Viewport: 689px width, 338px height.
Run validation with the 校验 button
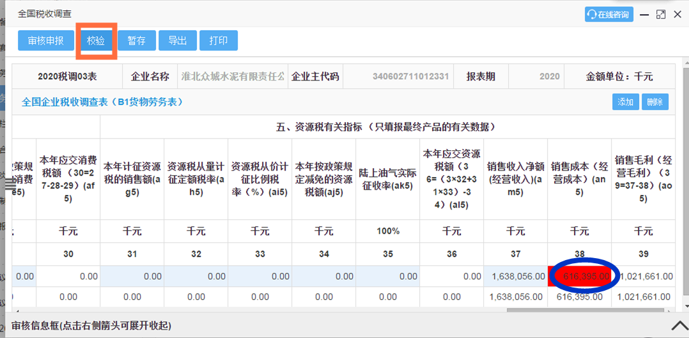pyautogui.click(x=96, y=40)
